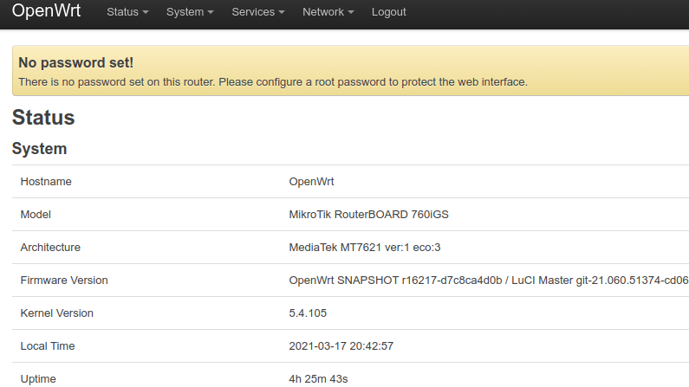
Task: Click the Uptime row label
Action: click(x=38, y=379)
